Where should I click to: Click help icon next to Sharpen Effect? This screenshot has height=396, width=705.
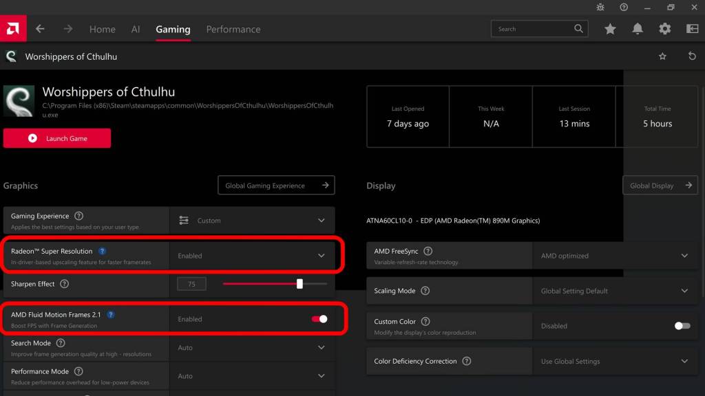tap(64, 284)
